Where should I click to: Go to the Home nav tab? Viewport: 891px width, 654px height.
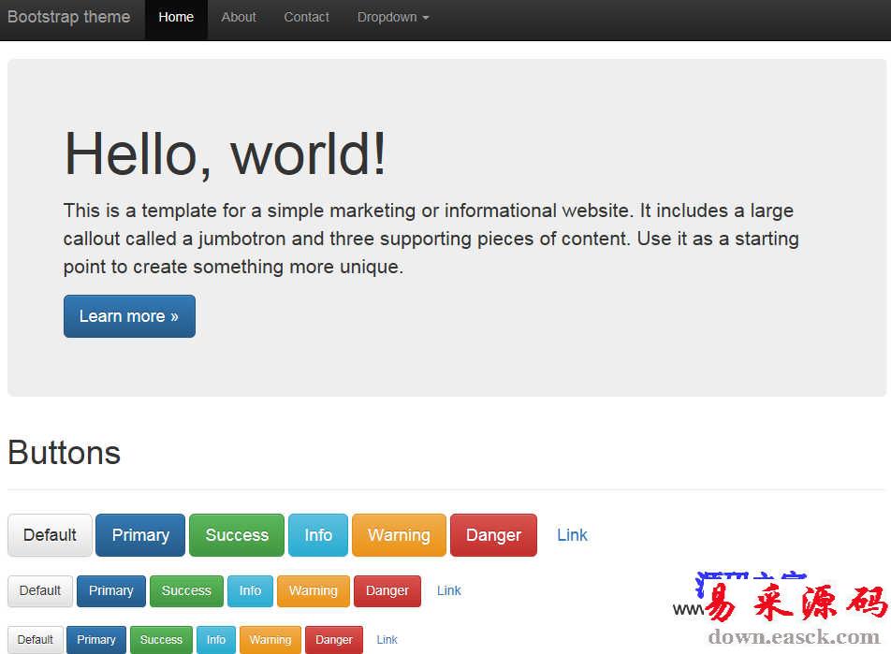(x=176, y=17)
